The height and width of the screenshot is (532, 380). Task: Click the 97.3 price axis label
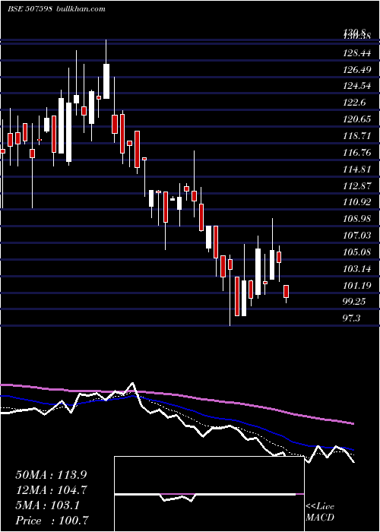352,318
